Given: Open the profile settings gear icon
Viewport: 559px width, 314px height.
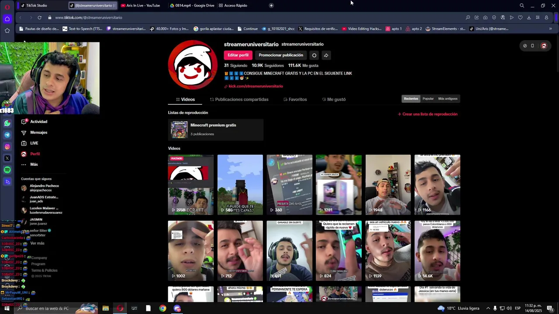Looking at the screenshot, I should point(314,55).
